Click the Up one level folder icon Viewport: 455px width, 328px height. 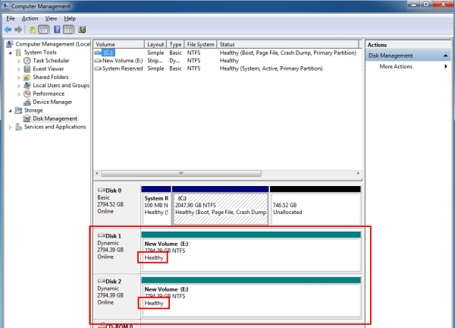point(33,30)
